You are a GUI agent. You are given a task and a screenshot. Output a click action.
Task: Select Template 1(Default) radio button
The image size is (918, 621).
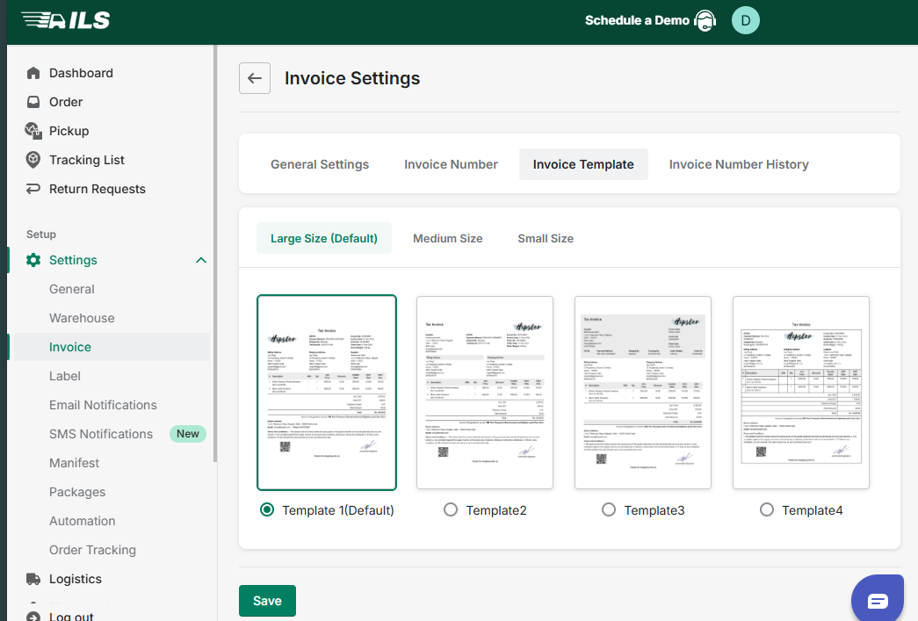(267, 509)
